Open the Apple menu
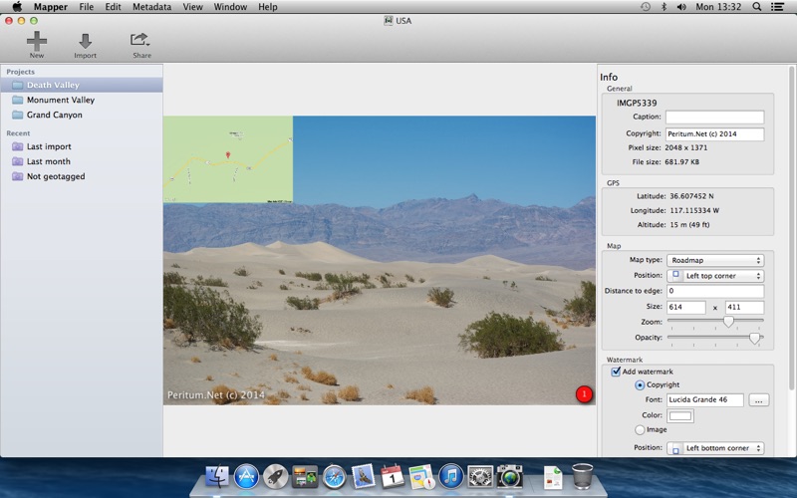This screenshot has width=797, height=498. click(17, 7)
